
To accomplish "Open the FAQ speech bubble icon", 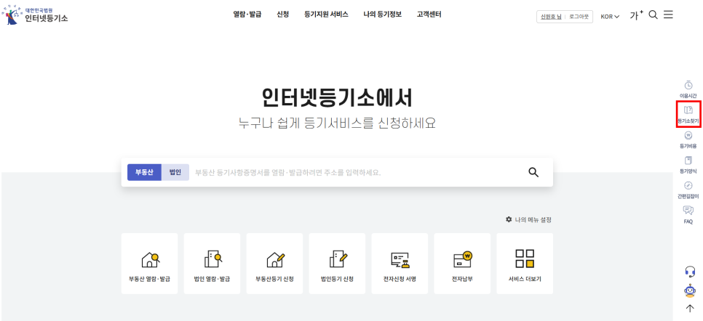I will [688, 214].
